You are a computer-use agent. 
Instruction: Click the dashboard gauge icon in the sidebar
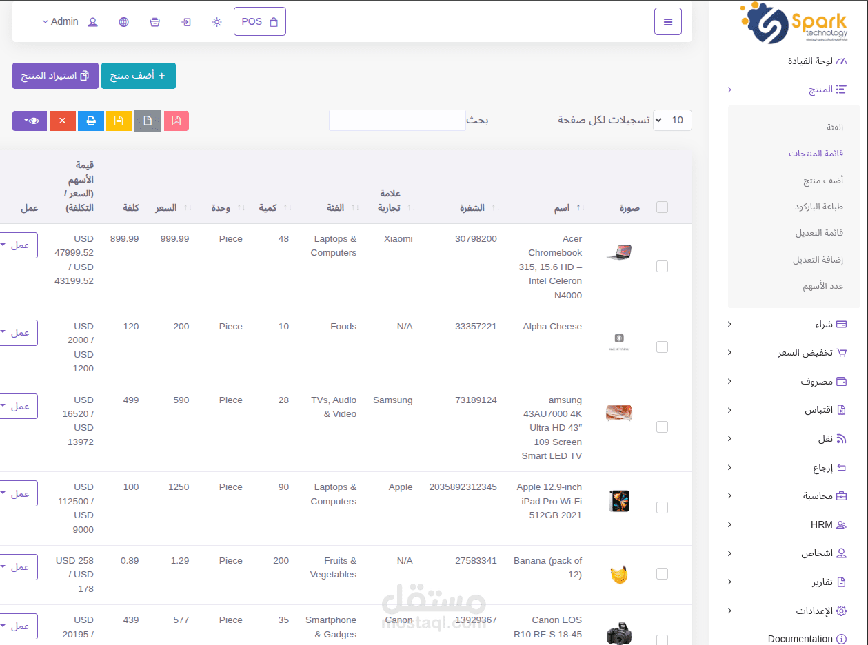(x=841, y=61)
